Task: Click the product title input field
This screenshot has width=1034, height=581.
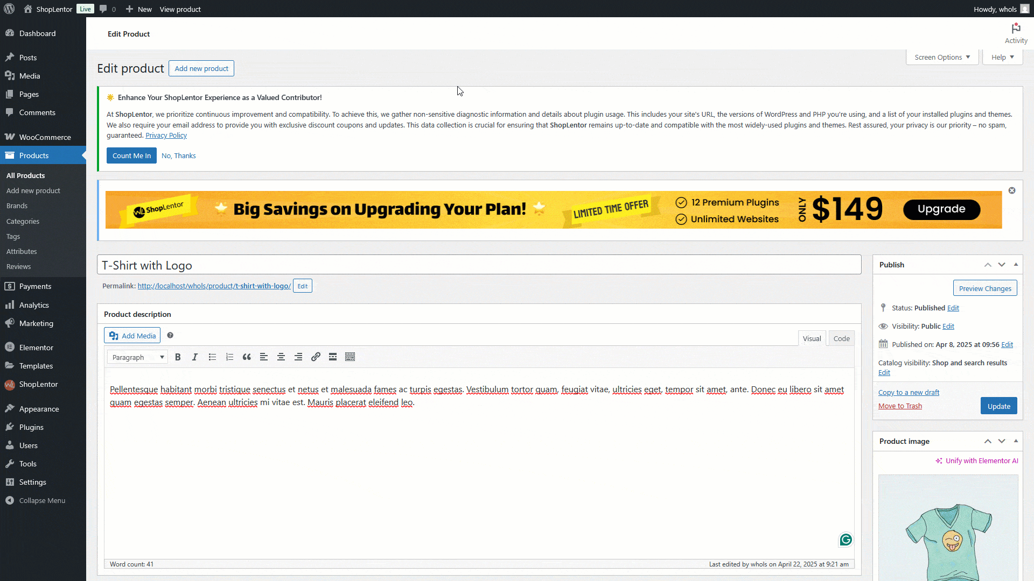Action: point(479,265)
